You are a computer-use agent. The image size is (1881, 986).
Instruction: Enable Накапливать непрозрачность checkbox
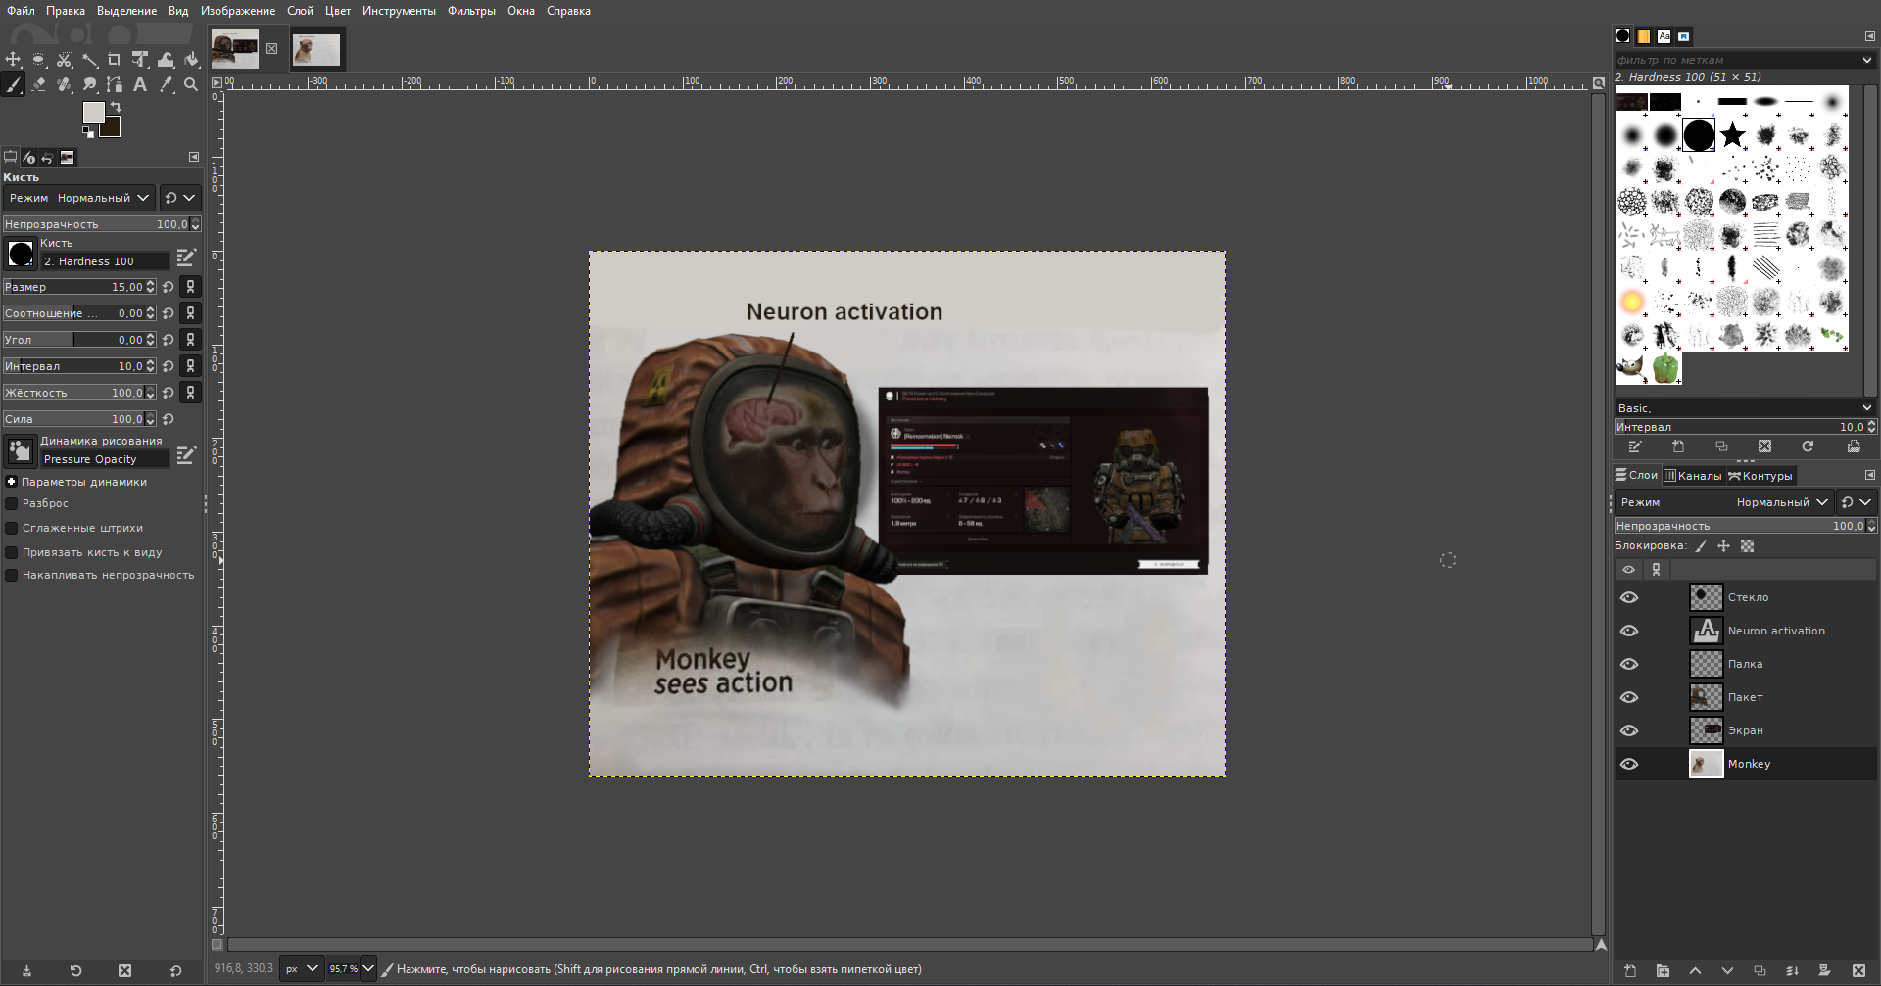pos(12,575)
